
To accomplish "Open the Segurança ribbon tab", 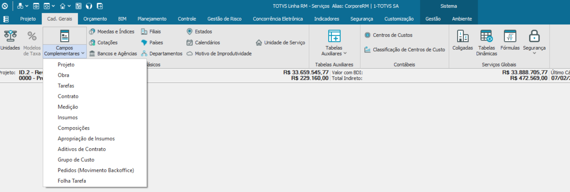I will (362, 19).
